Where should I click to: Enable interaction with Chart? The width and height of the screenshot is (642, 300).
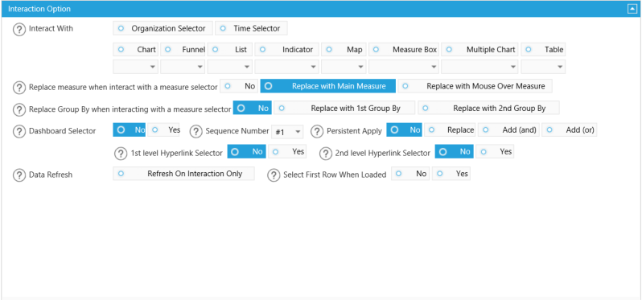coord(135,50)
